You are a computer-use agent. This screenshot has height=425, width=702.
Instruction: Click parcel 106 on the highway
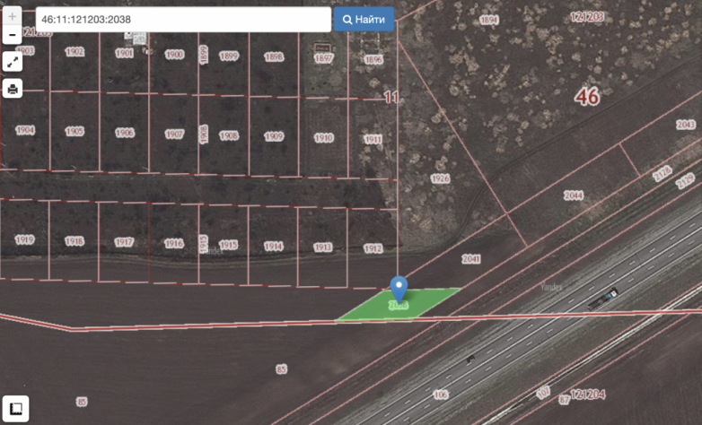click(x=440, y=395)
